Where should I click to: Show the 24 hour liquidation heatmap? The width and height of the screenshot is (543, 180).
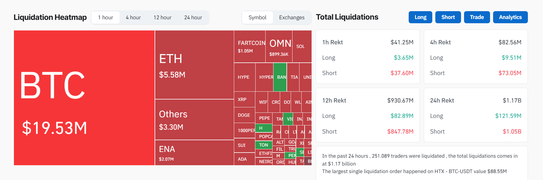click(193, 17)
